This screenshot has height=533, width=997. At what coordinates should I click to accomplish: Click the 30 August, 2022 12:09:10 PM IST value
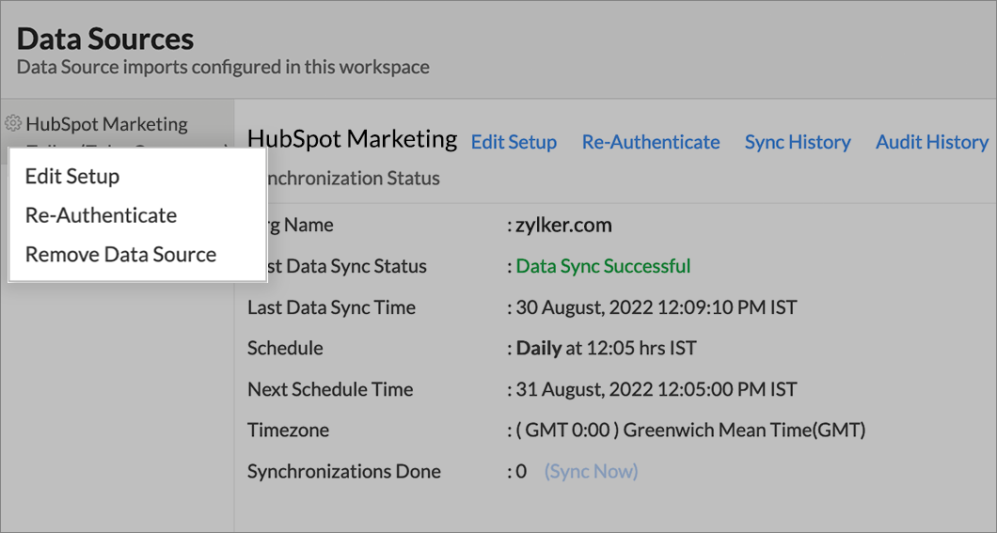click(657, 307)
